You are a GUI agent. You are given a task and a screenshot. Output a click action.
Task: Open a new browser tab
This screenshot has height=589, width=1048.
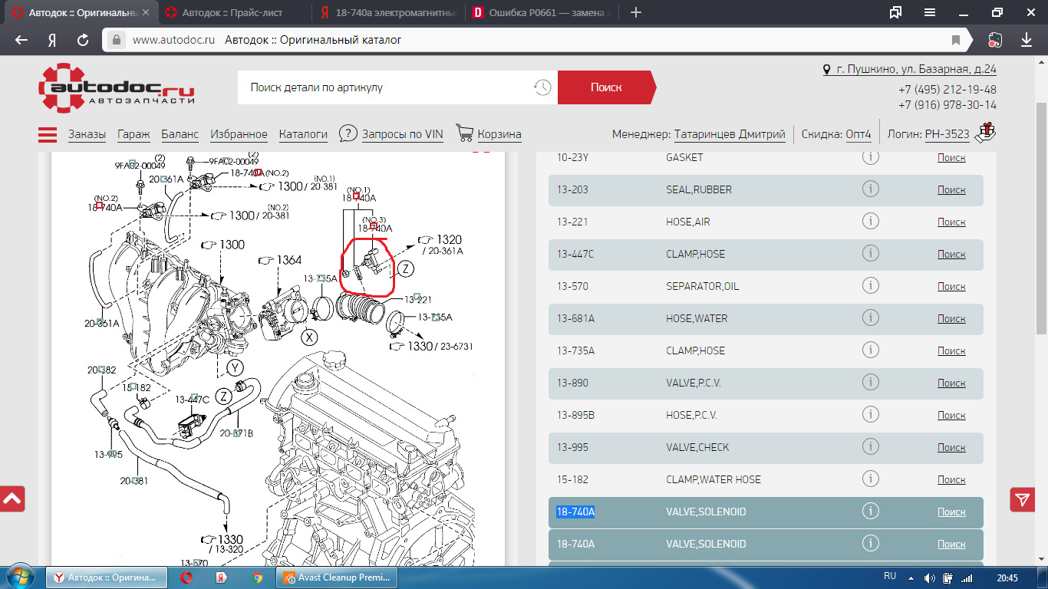click(635, 12)
